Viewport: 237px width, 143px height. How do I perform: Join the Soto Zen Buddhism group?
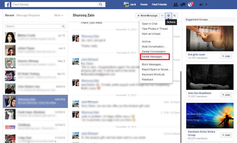click(226, 95)
